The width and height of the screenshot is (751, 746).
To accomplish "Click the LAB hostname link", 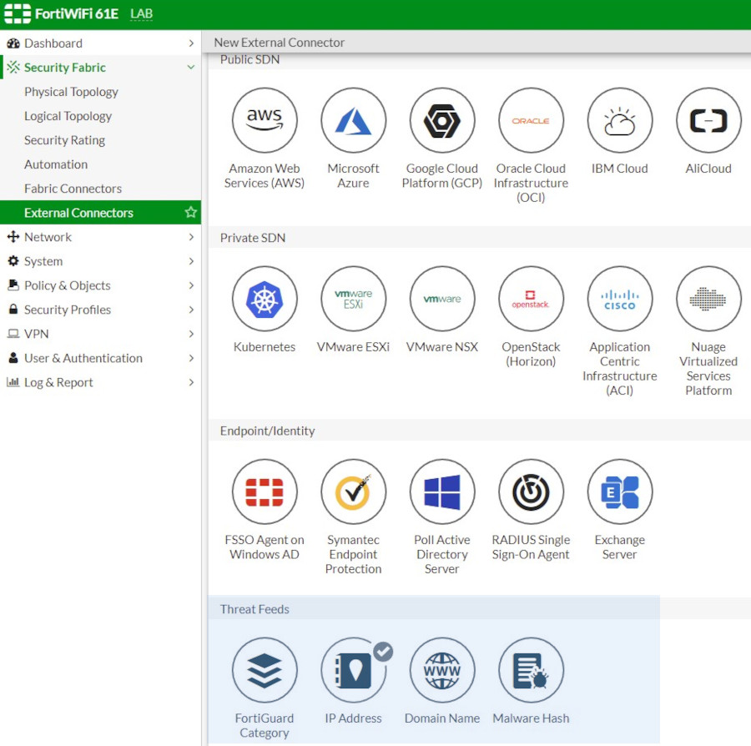I will pos(141,14).
